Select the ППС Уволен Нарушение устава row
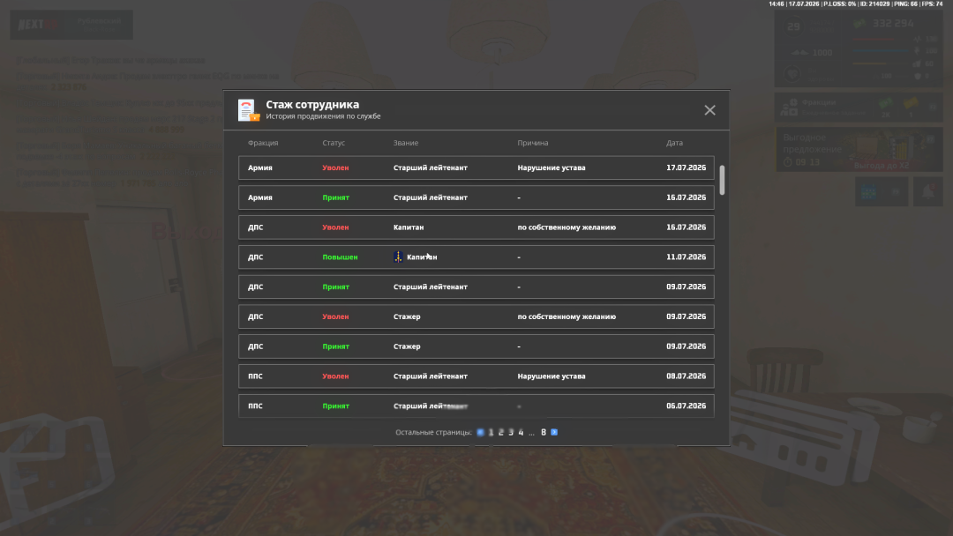 click(476, 376)
